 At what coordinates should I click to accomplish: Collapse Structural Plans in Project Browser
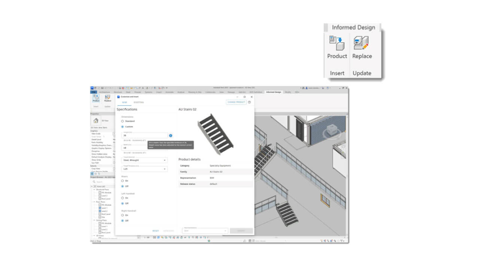94,189
